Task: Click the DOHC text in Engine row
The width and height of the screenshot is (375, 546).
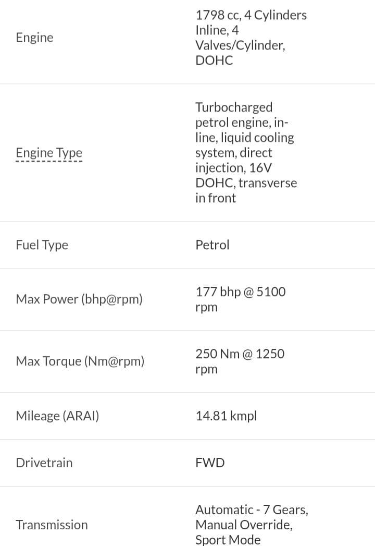Action: coord(214,60)
